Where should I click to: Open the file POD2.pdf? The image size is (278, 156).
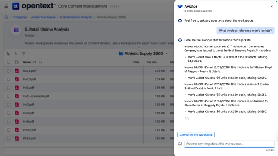[29, 130]
